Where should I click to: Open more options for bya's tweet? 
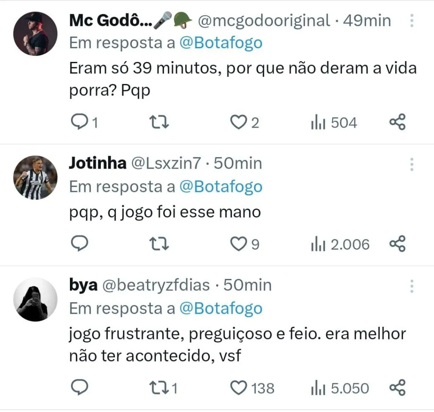(412, 286)
